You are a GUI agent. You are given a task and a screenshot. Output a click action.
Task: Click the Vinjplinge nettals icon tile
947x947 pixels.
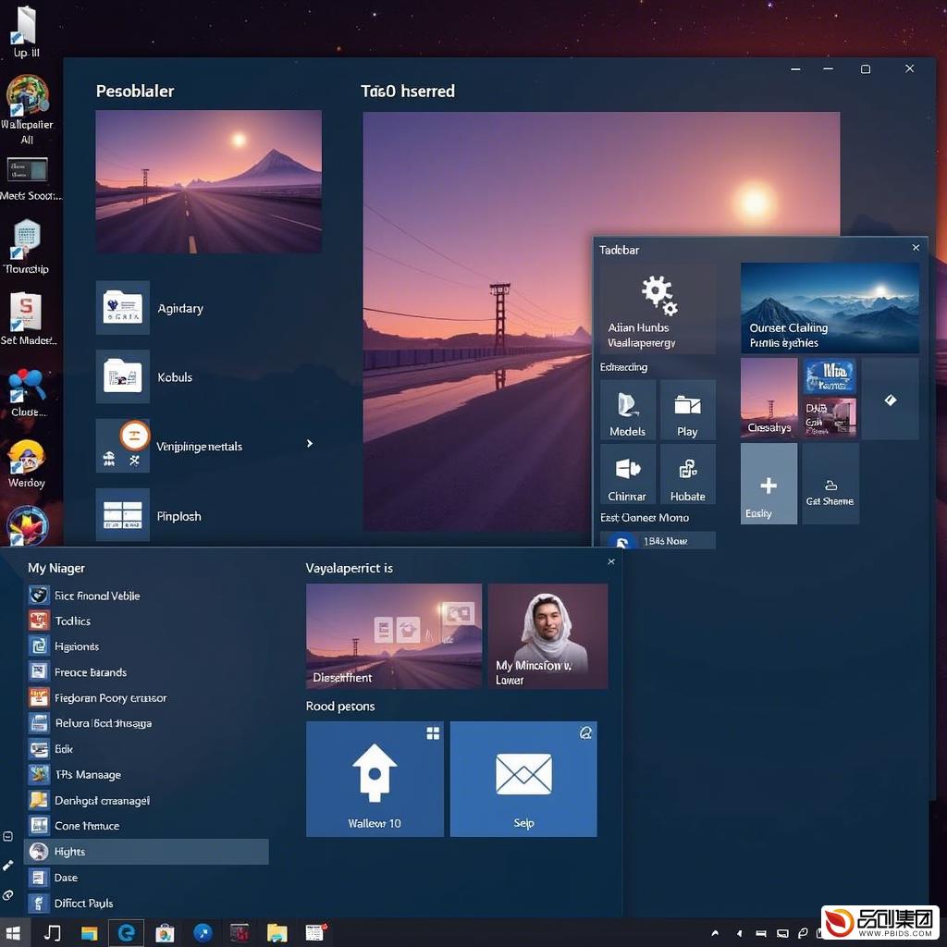pyautogui.click(x=123, y=446)
